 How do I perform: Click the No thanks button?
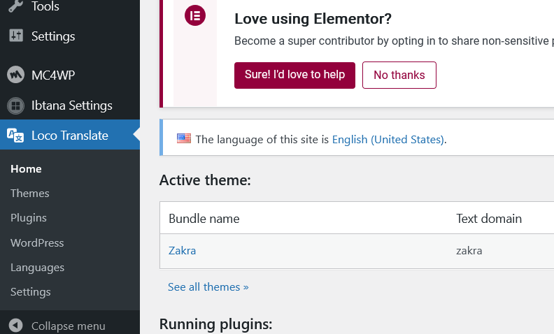(x=399, y=75)
